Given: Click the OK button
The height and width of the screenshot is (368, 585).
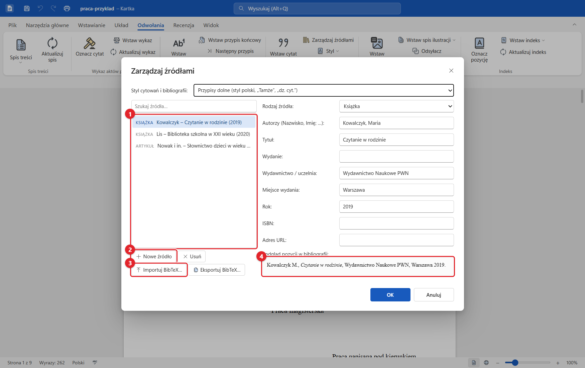Looking at the screenshot, I should pyautogui.click(x=390, y=295).
